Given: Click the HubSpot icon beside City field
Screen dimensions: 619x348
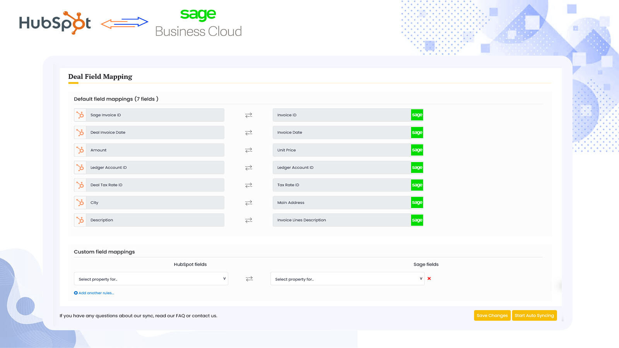Looking at the screenshot, I should (x=80, y=203).
